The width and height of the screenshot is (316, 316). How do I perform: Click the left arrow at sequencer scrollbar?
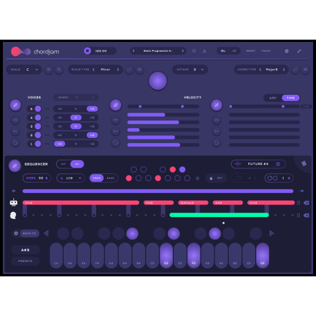[x=14, y=191]
